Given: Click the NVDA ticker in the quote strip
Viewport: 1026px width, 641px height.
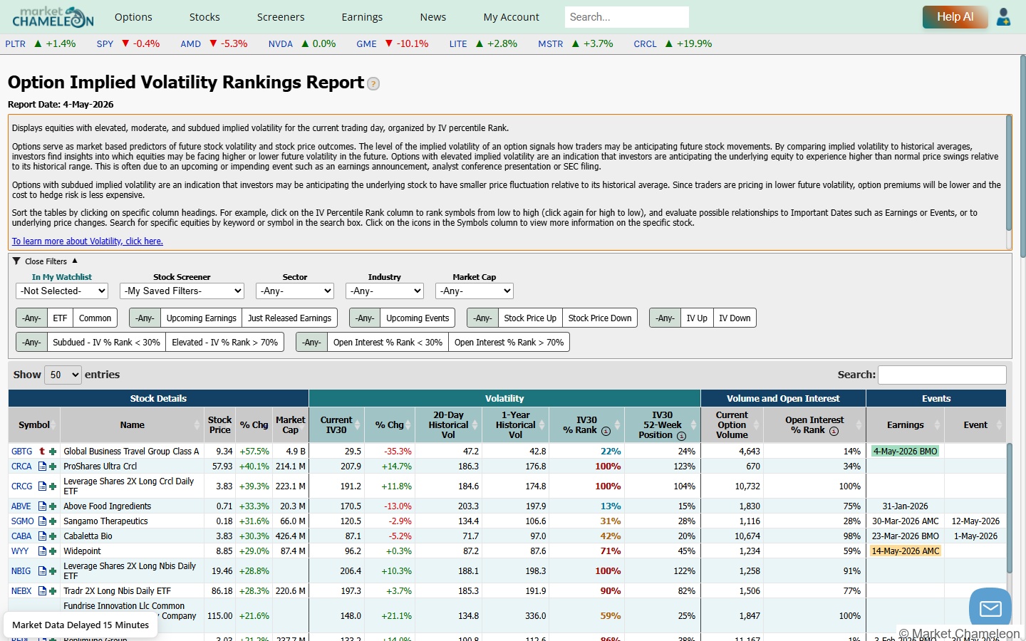Looking at the screenshot, I should click(x=280, y=43).
